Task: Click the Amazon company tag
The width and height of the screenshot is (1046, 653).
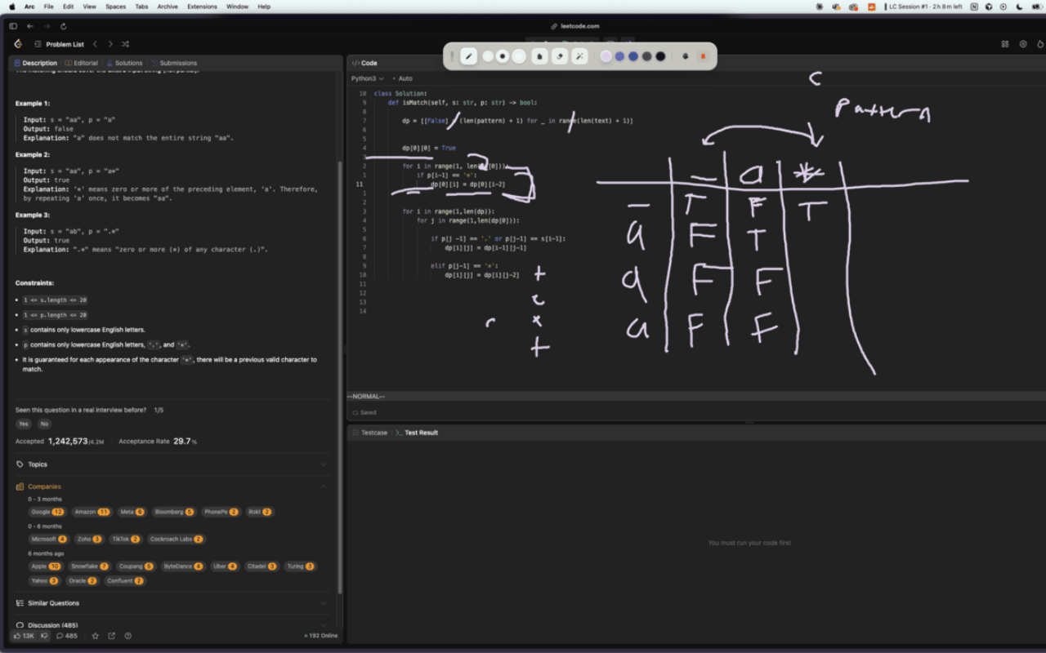Action: pyautogui.click(x=92, y=512)
